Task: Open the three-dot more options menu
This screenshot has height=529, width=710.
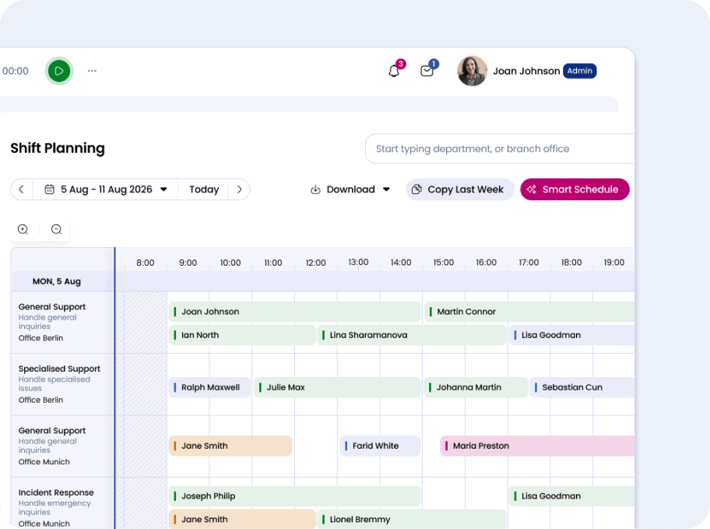Action: point(92,71)
